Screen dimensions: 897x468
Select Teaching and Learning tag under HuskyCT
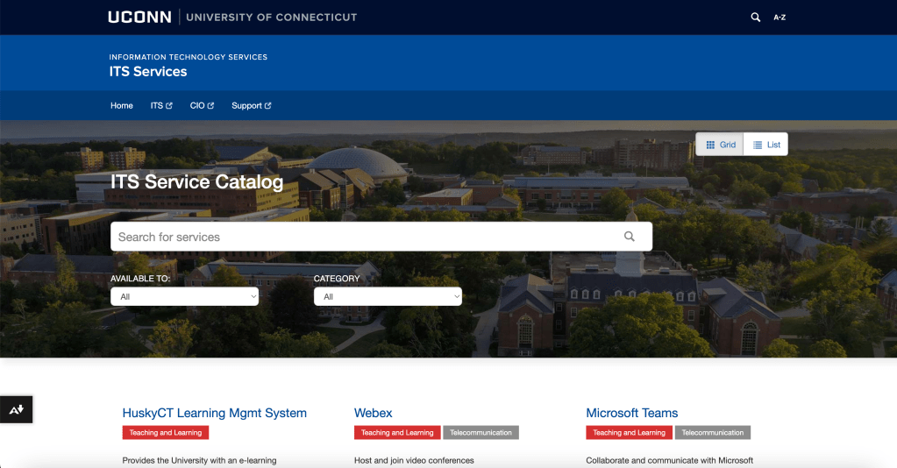coord(165,433)
